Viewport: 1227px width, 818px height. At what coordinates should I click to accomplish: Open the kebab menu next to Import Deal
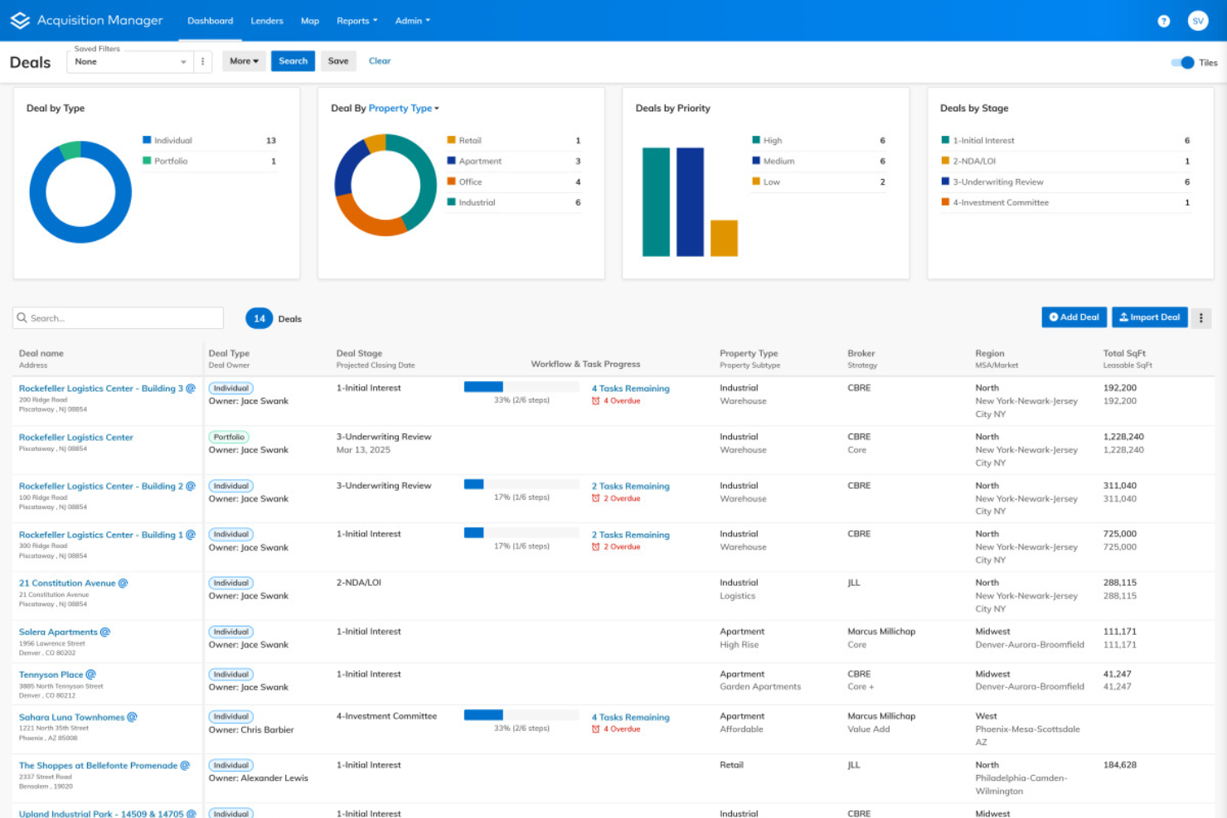click(1201, 317)
